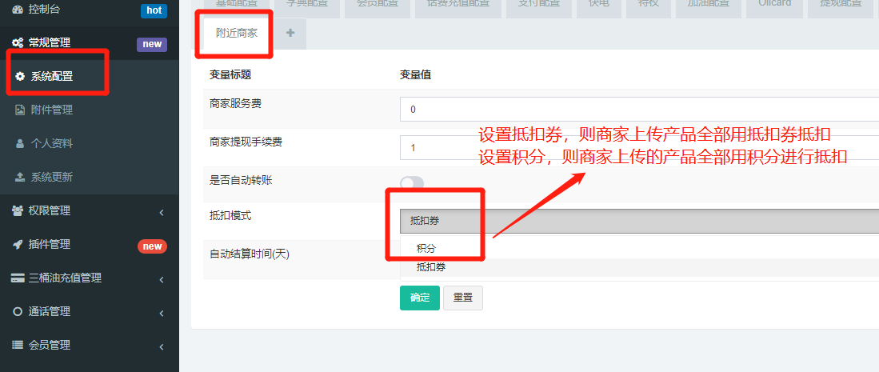
Task: Click the 三桶油充值管理 card icon
Action: point(18,278)
